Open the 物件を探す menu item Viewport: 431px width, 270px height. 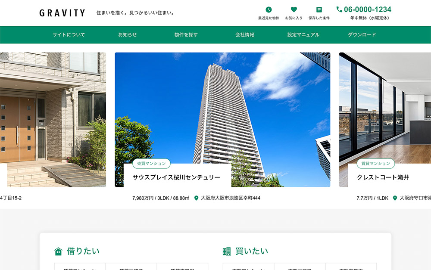coord(186,34)
